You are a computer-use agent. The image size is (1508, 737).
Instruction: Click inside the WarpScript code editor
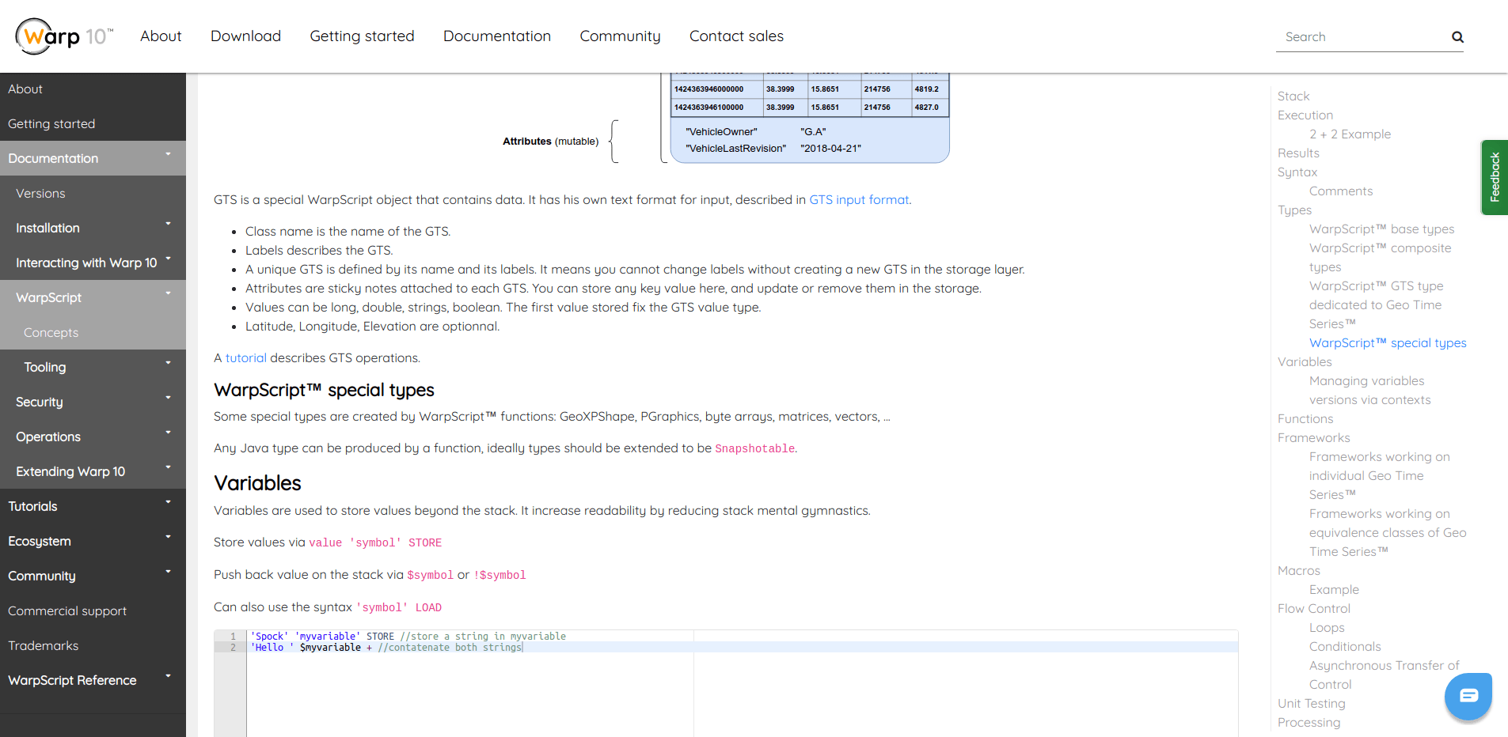pyautogui.click(x=712, y=688)
